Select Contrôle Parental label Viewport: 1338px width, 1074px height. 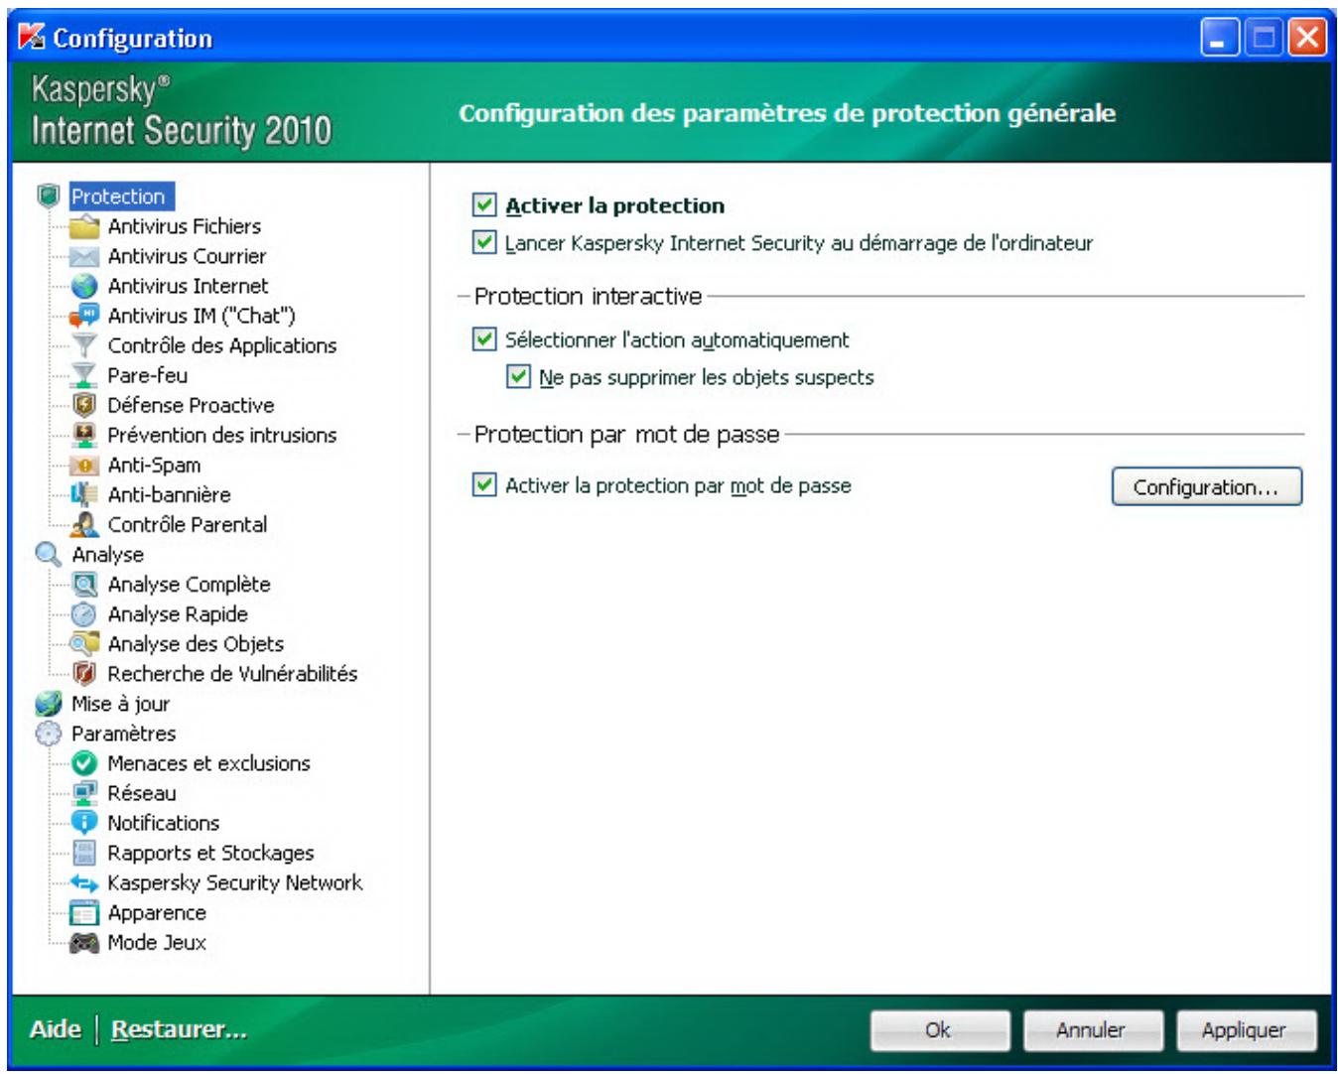point(188,524)
